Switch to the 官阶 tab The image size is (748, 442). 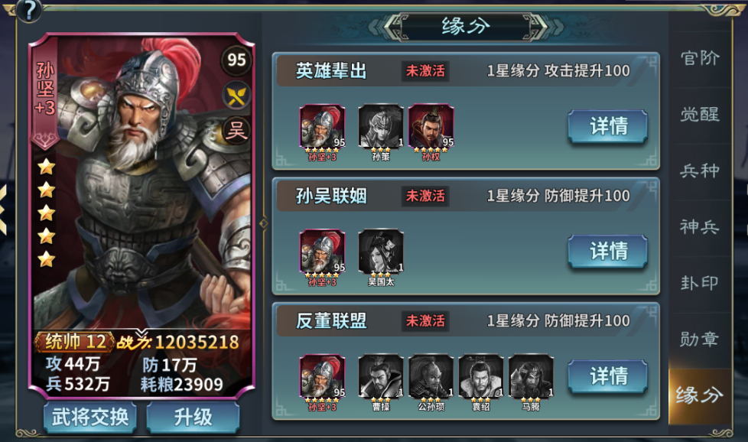pyautogui.click(x=700, y=59)
